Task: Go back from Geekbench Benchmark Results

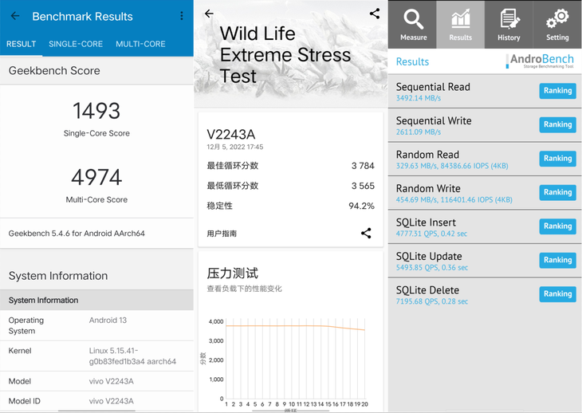Action: click(15, 16)
